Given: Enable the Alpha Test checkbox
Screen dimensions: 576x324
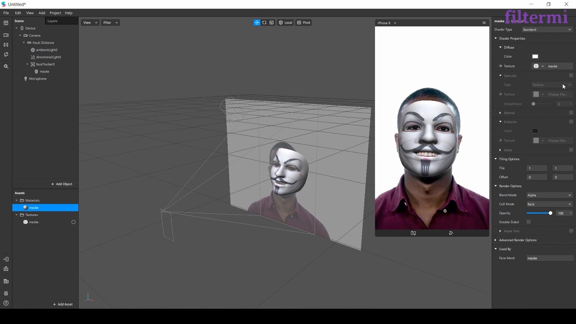Looking at the screenshot, I should [x=571, y=231].
